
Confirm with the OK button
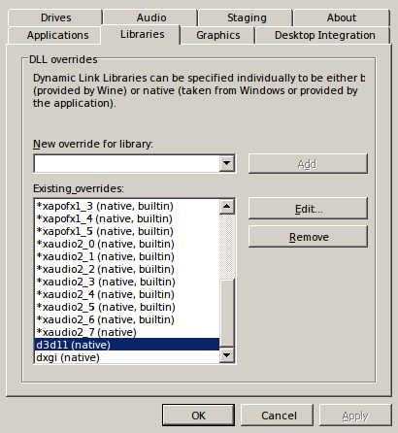click(198, 416)
